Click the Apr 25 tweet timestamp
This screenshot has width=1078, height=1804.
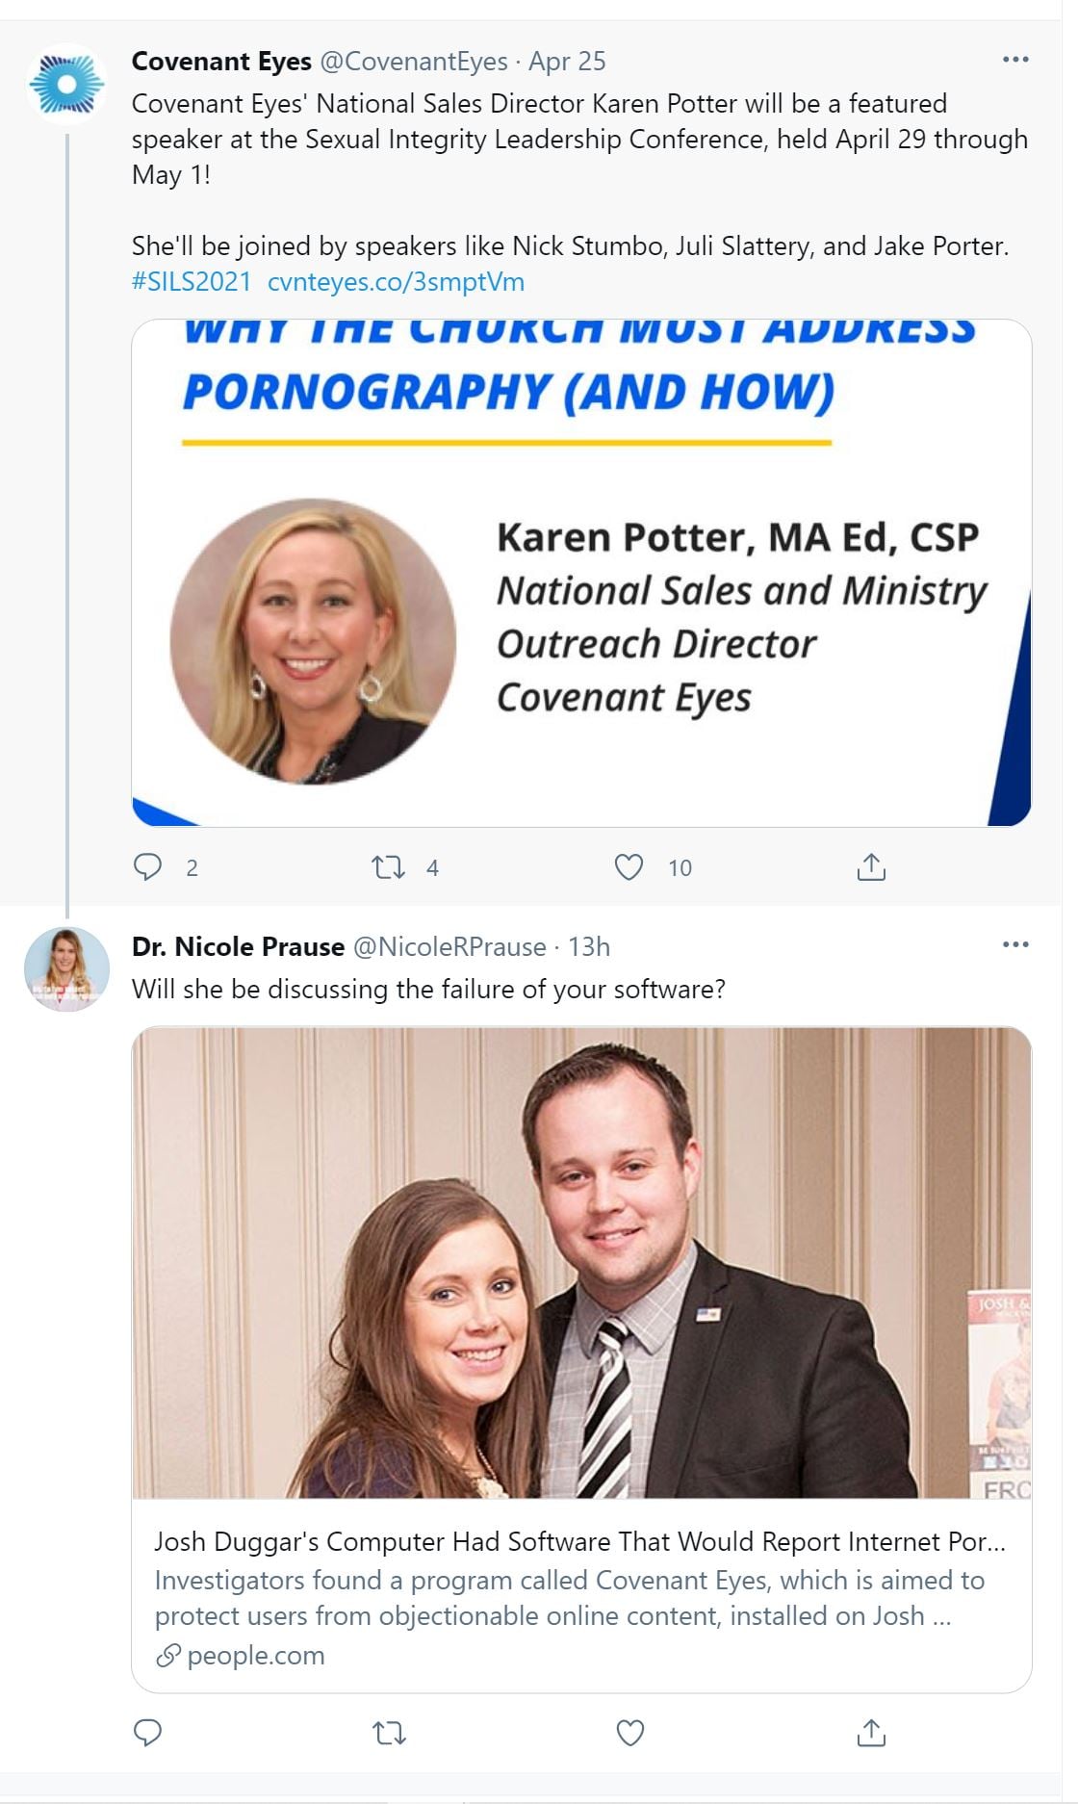567,62
